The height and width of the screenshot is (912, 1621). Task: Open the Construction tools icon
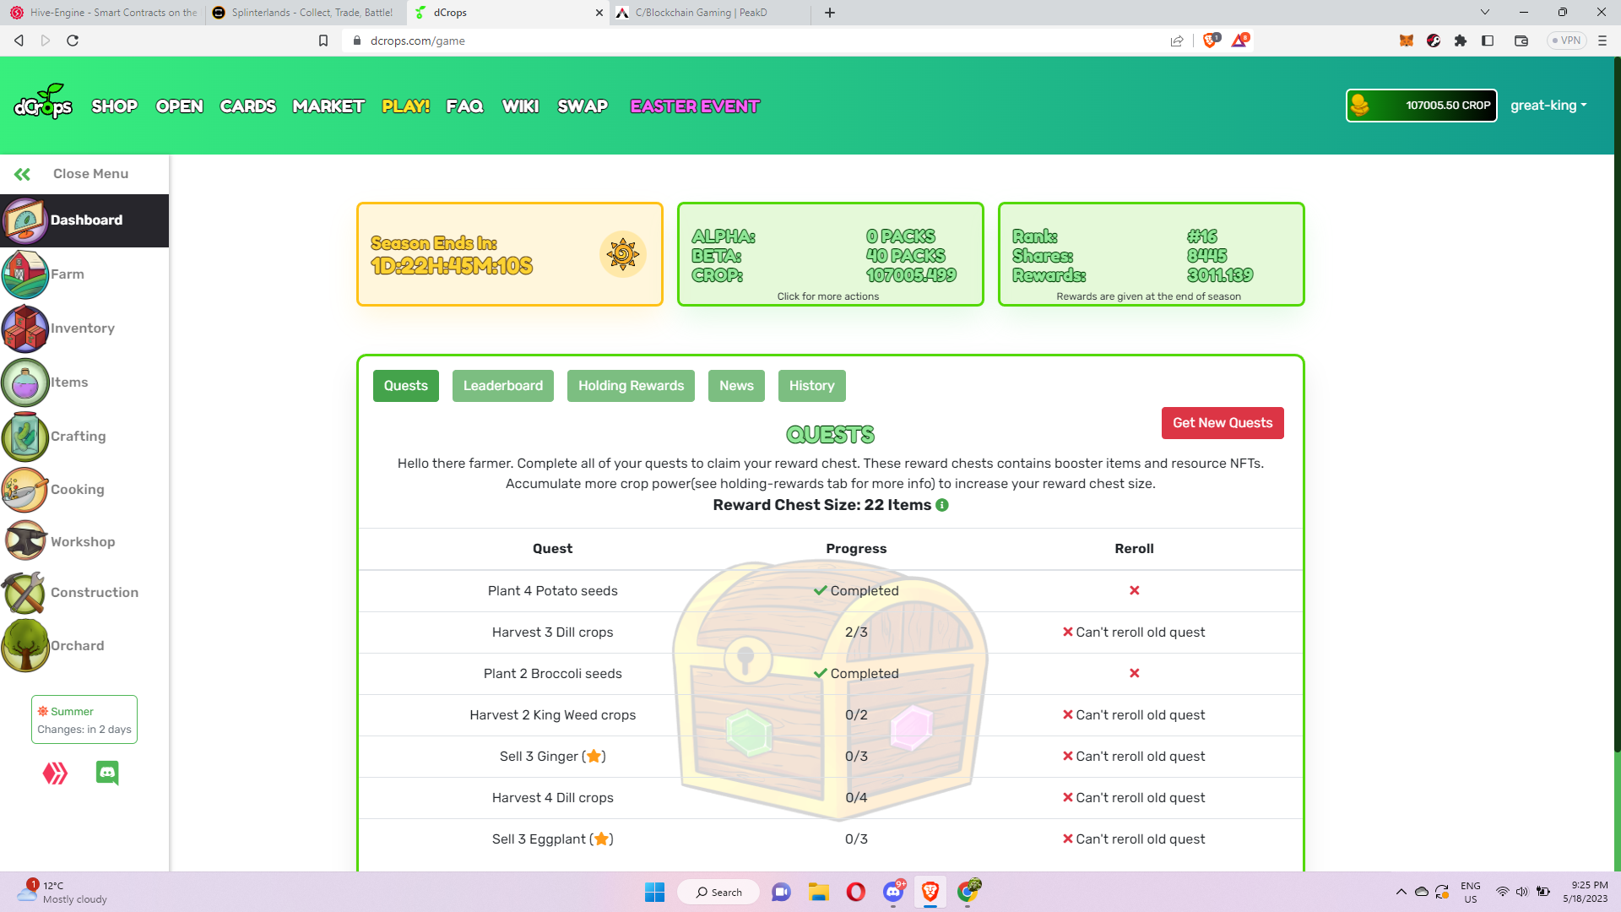pyautogui.click(x=24, y=593)
